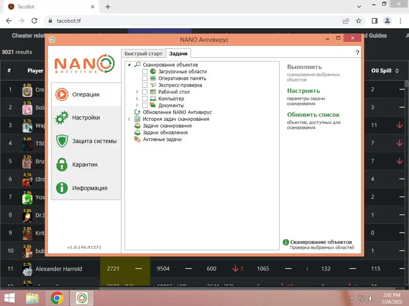Open a new Chrome tab
Image resolution: width=409 pixels, height=306 pixels.
pyautogui.click(x=108, y=7)
